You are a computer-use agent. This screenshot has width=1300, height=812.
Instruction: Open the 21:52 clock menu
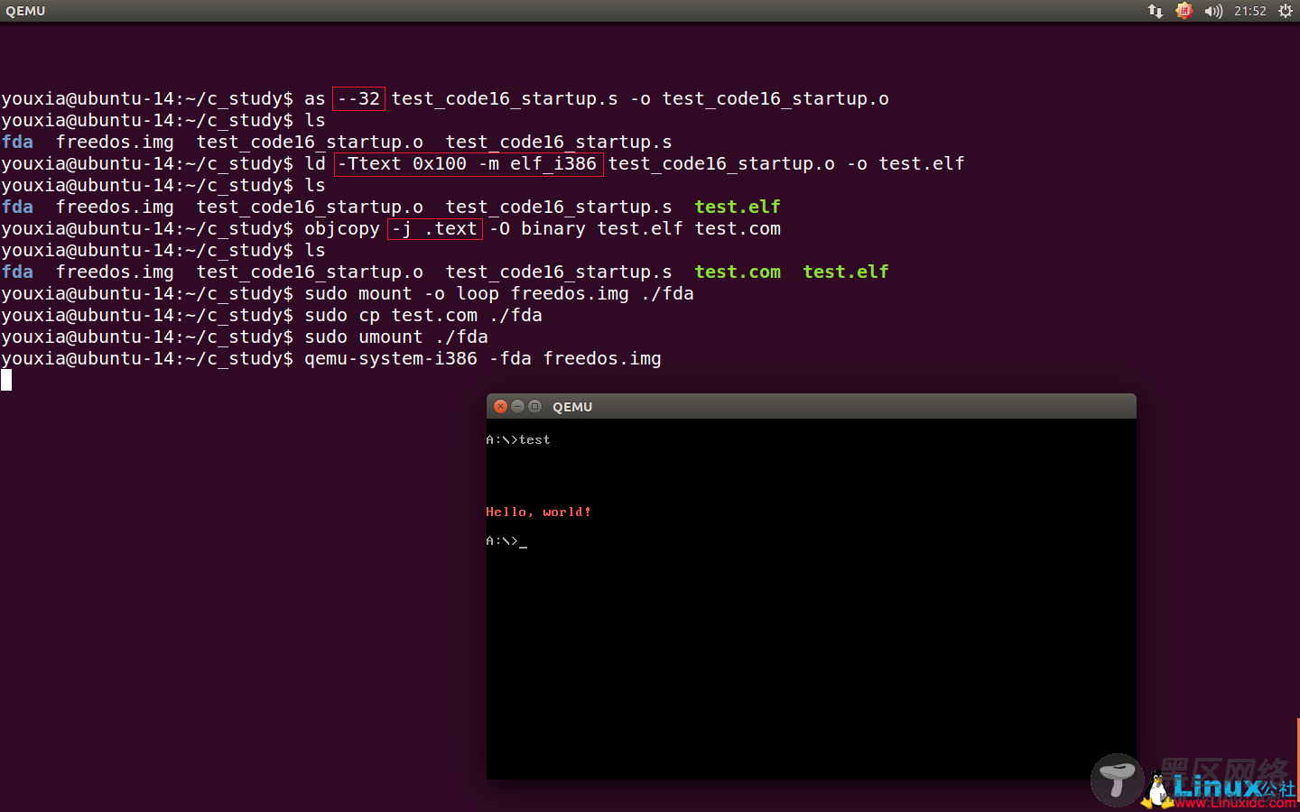[1249, 11]
